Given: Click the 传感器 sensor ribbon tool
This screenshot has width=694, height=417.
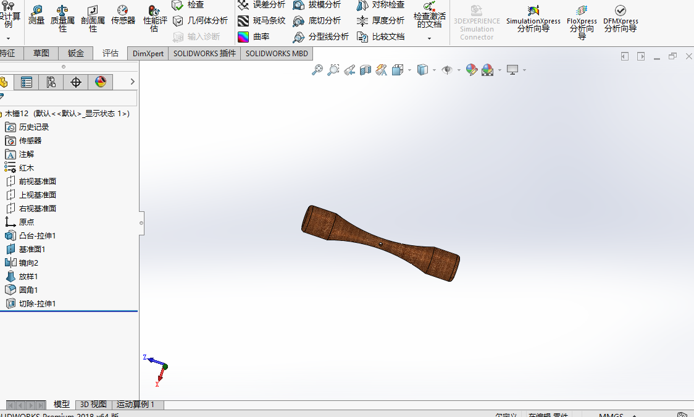Looking at the screenshot, I should tap(123, 15).
